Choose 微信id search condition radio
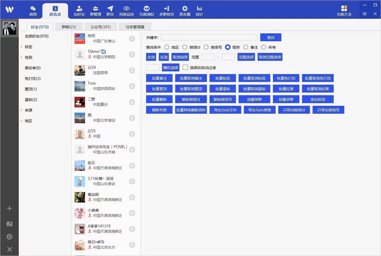This screenshot has width=381, height=256. pos(185,47)
